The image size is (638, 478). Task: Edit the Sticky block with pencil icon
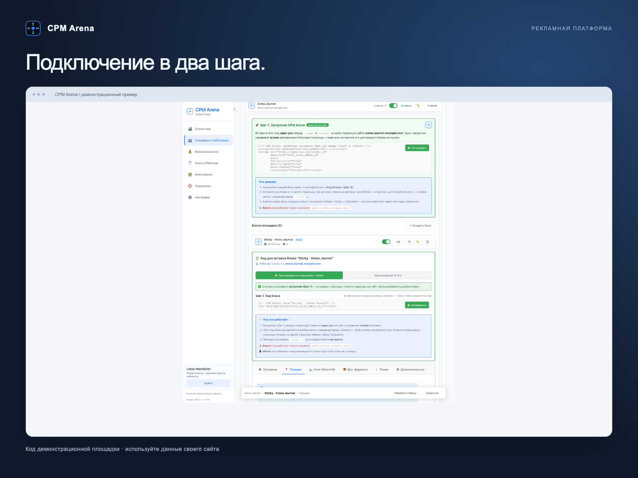tap(418, 242)
